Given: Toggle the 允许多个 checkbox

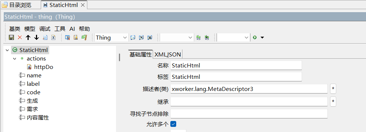Looking at the screenshot, I should [173, 124].
